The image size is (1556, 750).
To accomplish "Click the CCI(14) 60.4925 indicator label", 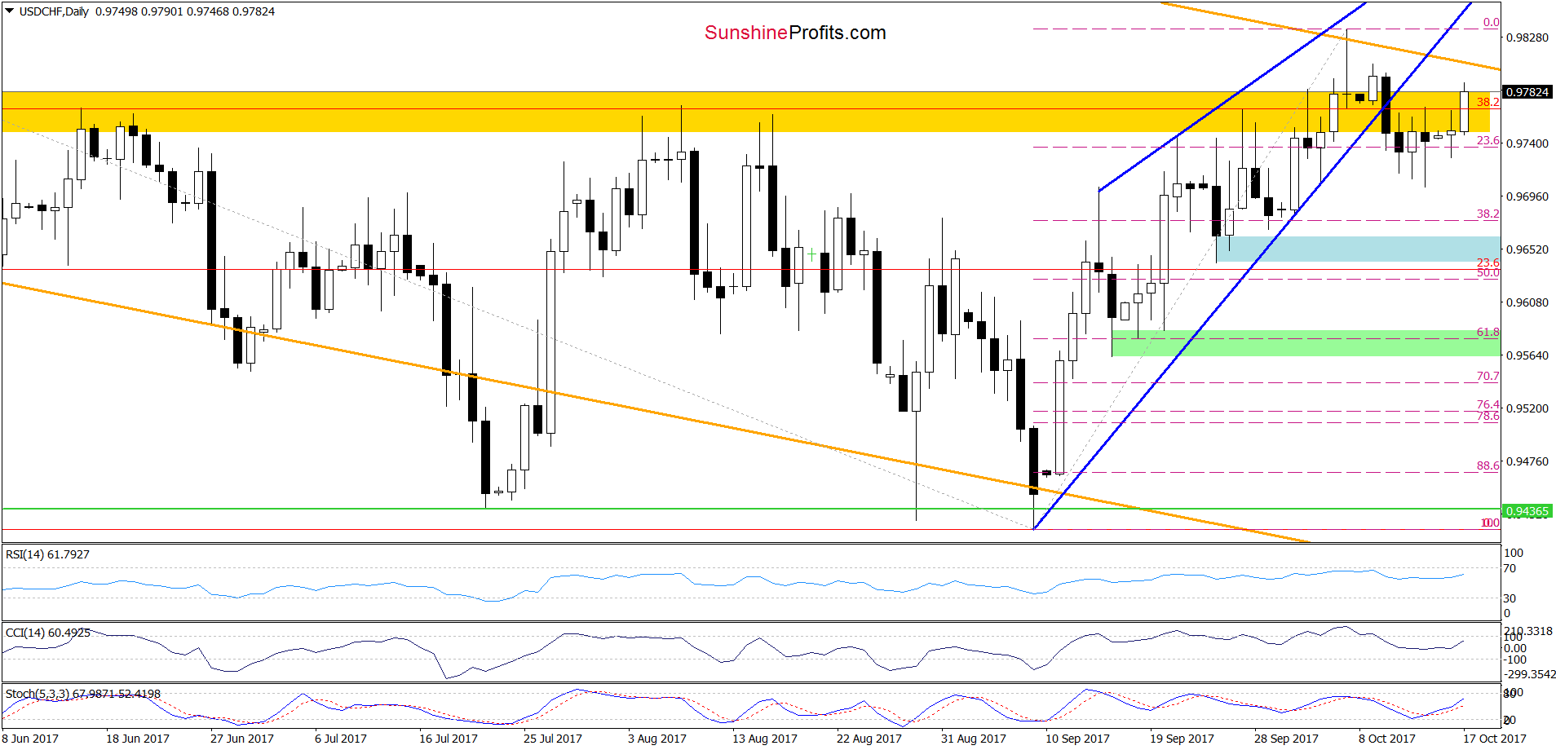I will pyautogui.click(x=47, y=633).
